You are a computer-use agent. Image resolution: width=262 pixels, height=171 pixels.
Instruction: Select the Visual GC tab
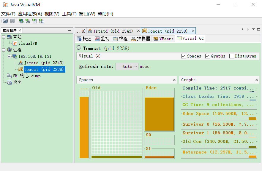tap(190, 38)
